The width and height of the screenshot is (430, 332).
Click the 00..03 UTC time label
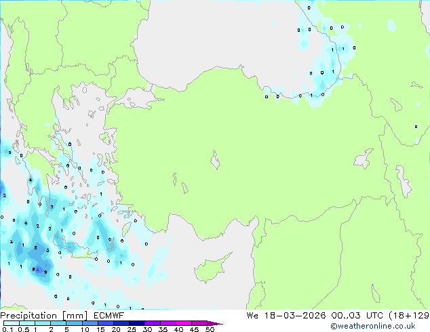tap(357, 316)
